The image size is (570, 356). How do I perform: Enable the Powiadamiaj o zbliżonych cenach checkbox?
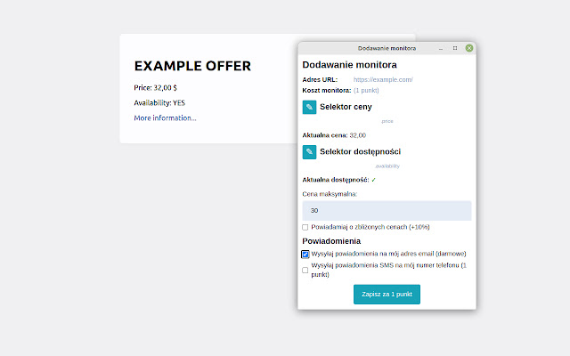pyautogui.click(x=305, y=227)
